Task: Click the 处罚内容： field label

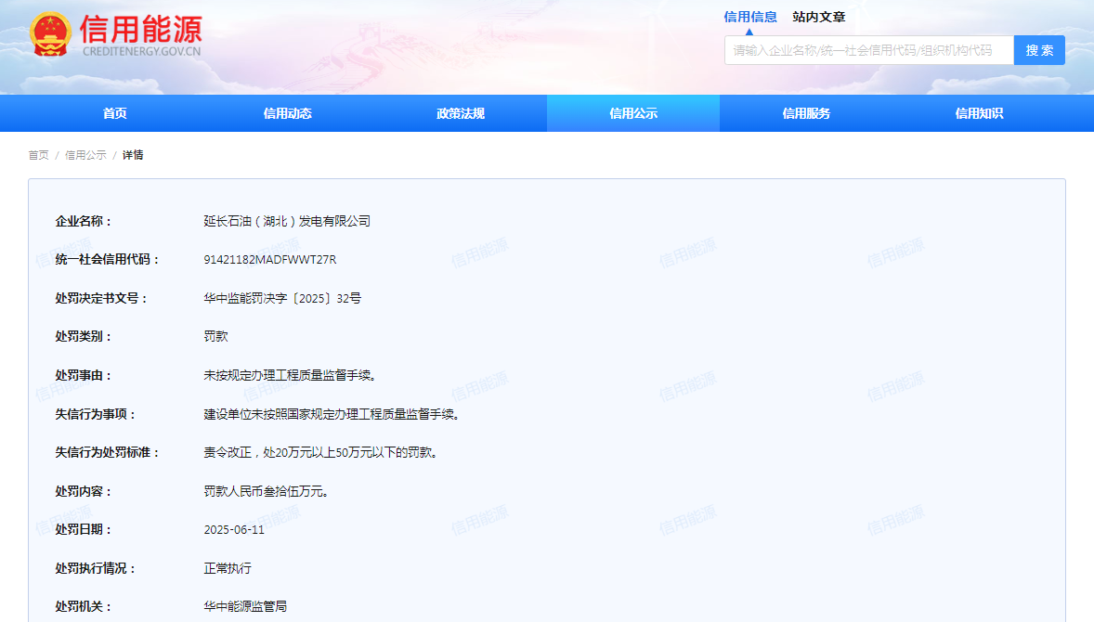Action: click(x=84, y=492)
